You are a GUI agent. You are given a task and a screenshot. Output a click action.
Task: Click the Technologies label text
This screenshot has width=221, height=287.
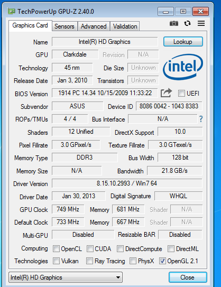(x=31, y=261)
